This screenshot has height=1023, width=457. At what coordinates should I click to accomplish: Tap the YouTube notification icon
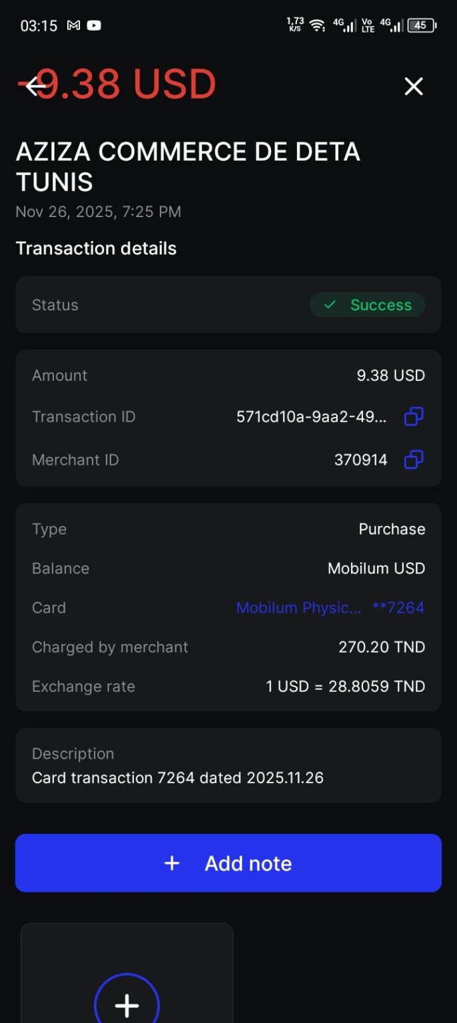(94, 26)
